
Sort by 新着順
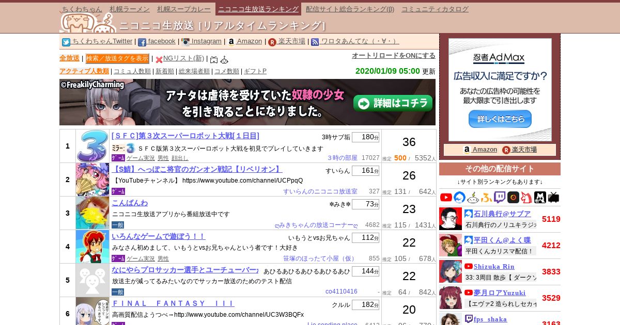165,71
